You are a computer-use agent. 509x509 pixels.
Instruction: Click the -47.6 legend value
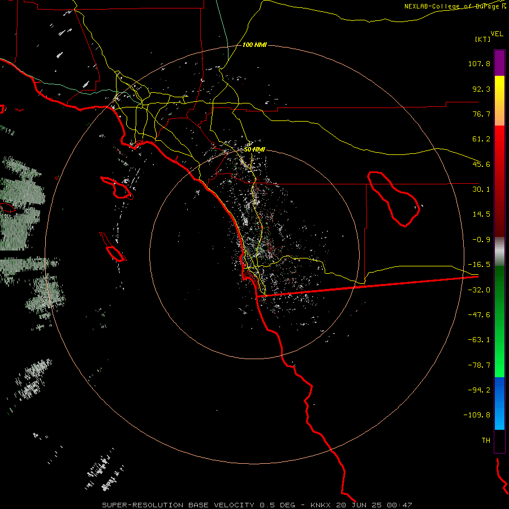pos(479,315)
